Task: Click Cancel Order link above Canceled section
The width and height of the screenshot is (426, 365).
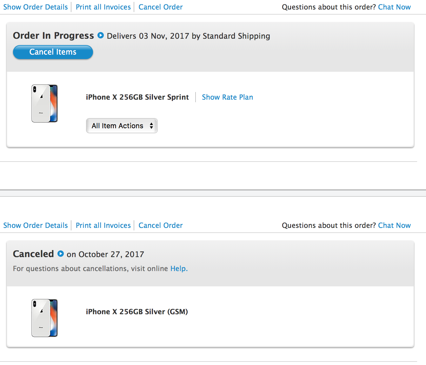Action: coord(161,225)
